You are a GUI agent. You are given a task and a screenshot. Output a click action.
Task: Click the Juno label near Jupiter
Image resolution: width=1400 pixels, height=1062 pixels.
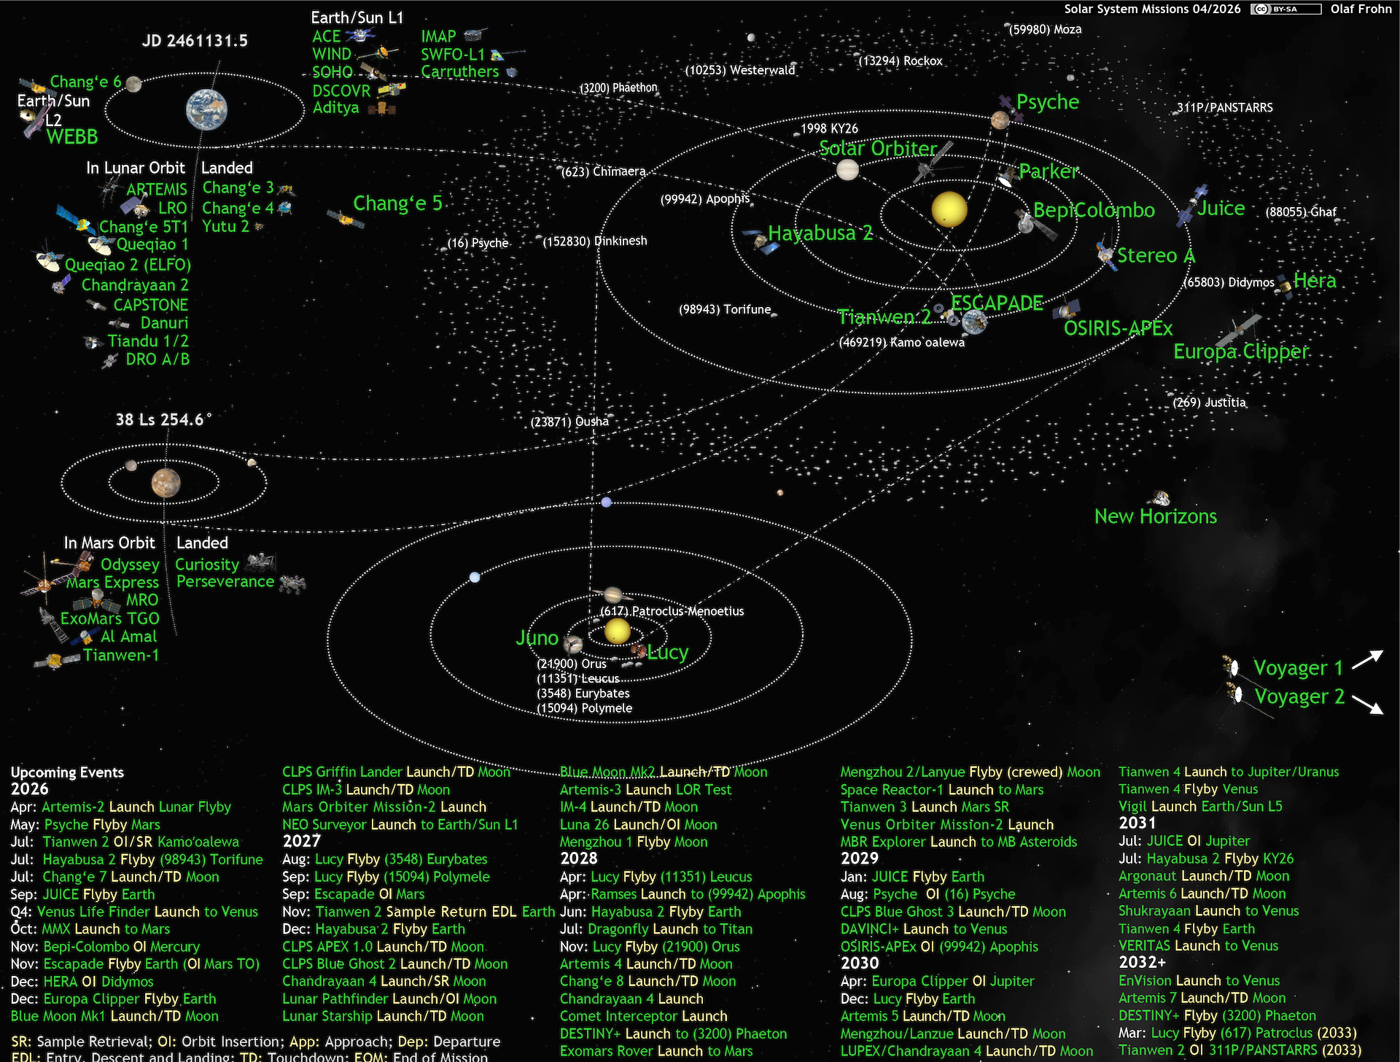click(537, 638)
